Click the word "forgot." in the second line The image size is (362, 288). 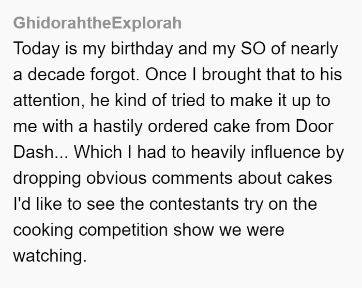coord(115,75)
